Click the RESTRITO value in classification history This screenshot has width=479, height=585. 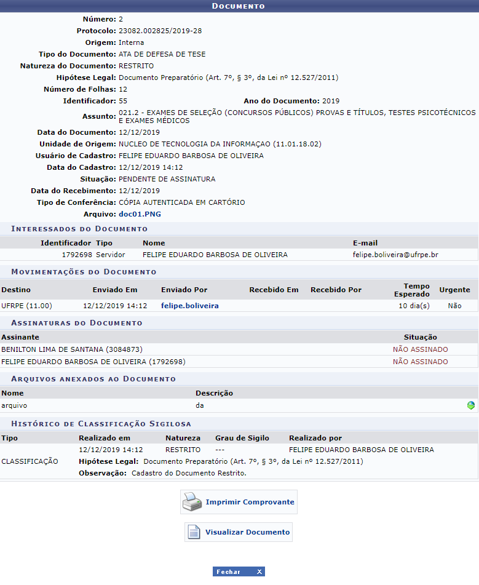[183, 450]
